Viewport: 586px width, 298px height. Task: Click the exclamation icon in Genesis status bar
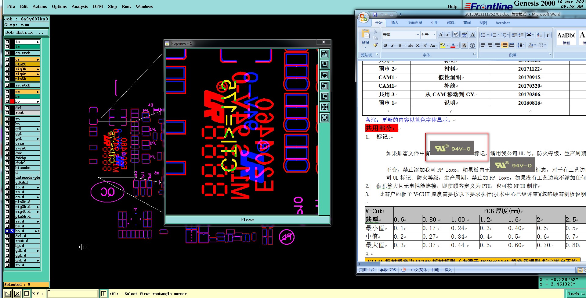coord(104,294)
